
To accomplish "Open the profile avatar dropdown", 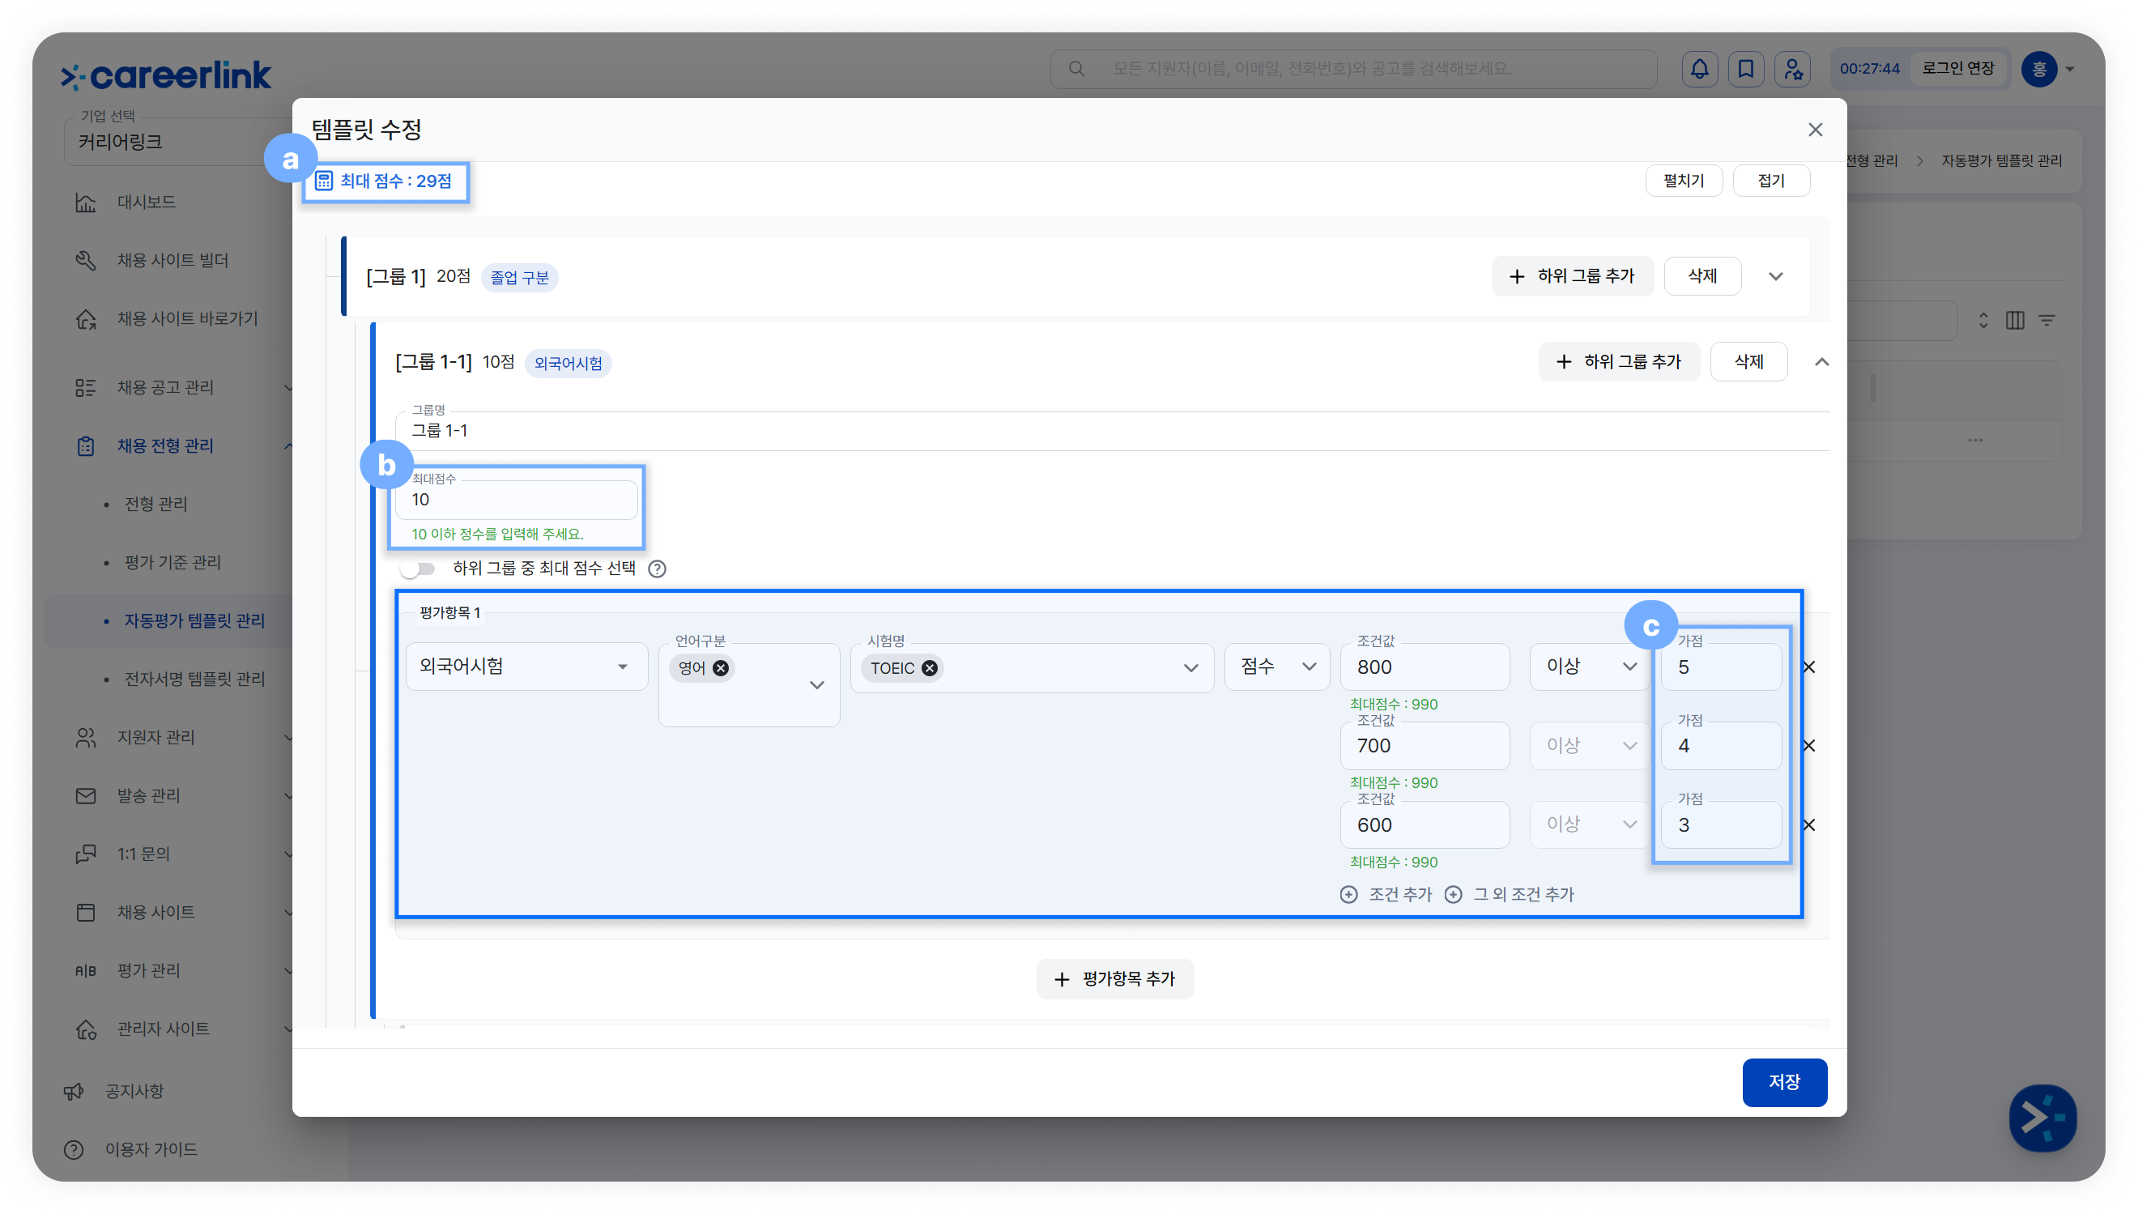I will [x=2048, y=69].
